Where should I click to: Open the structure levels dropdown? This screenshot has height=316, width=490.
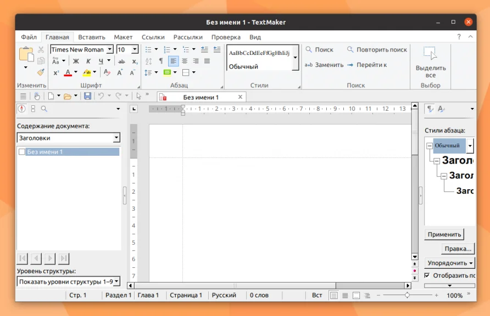(116, 281)
